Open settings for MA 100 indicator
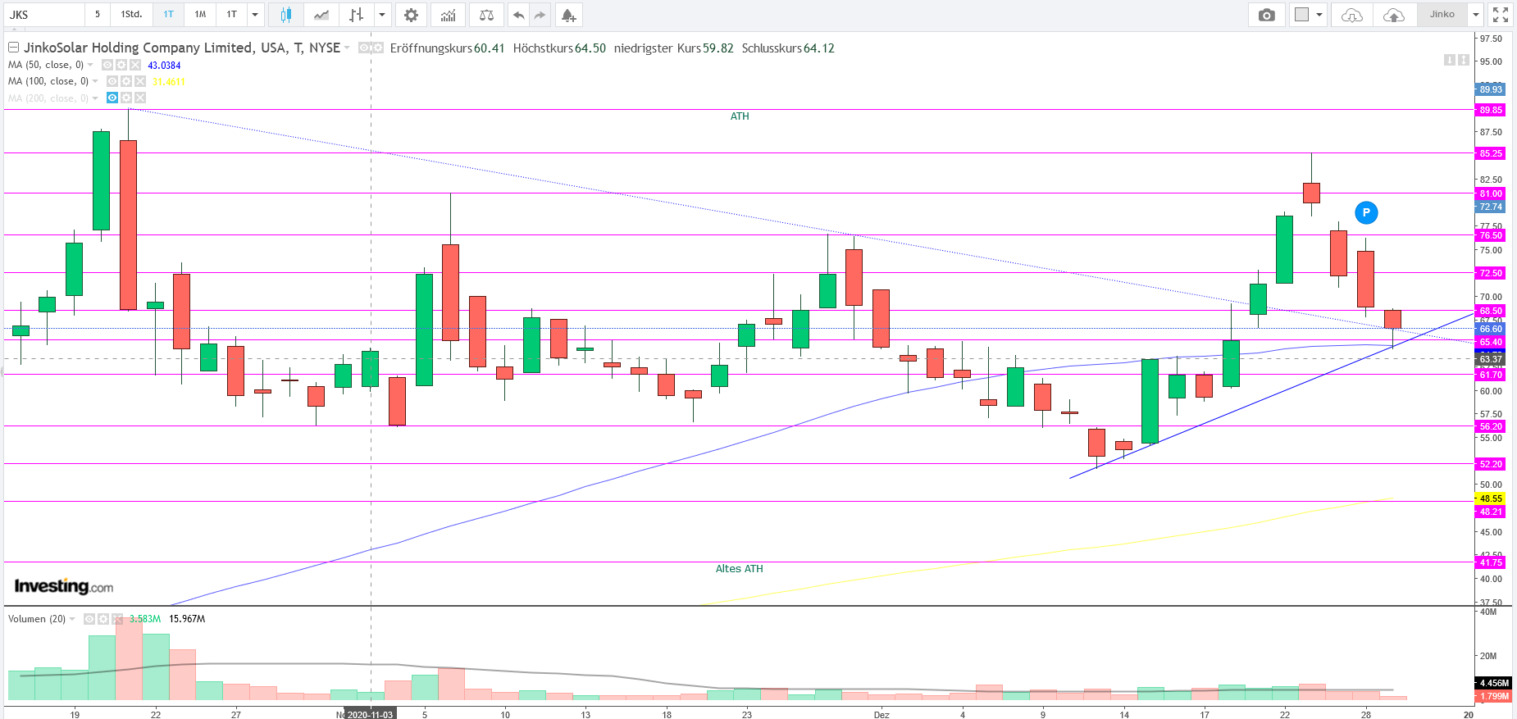1517x719 pixels. point(126,81)
